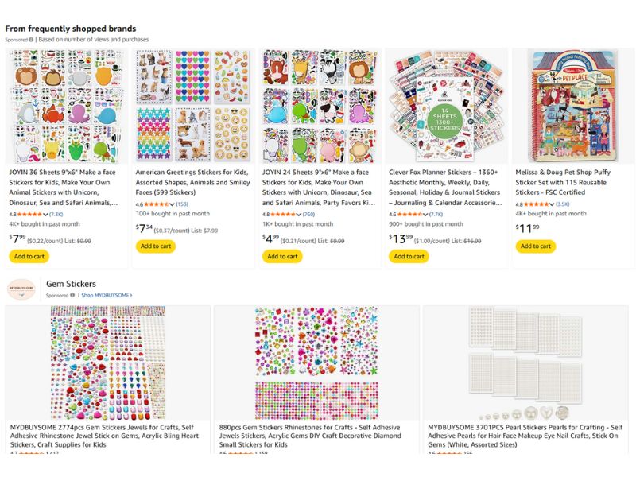Open the Shop MYDBUYSOME link
636x477 pixels.
107,295
